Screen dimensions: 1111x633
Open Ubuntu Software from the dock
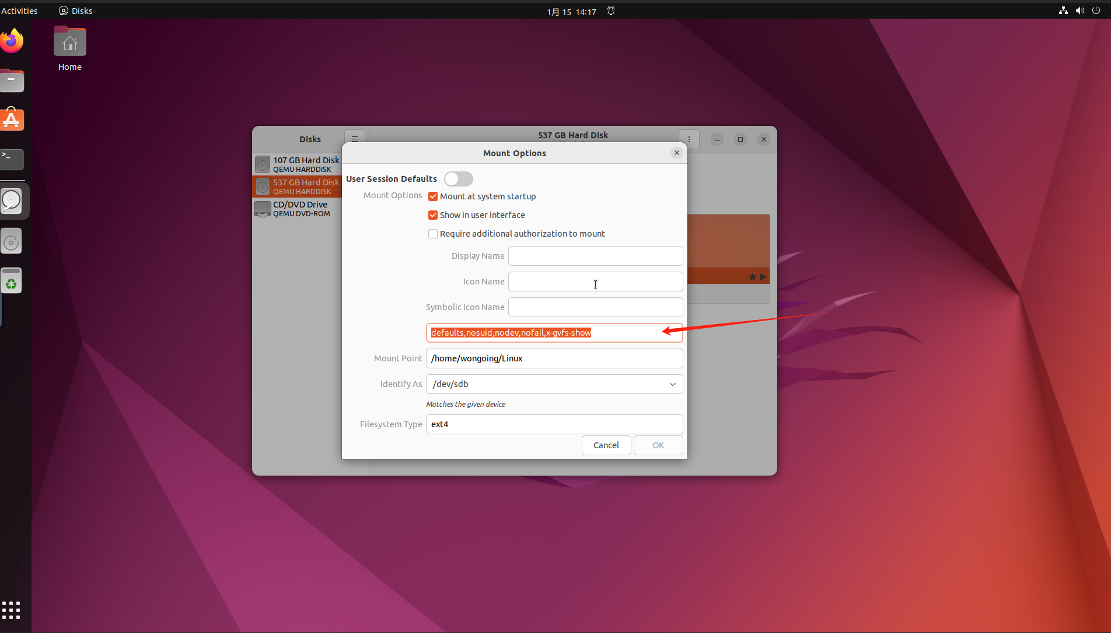click(x=12, y=120)
